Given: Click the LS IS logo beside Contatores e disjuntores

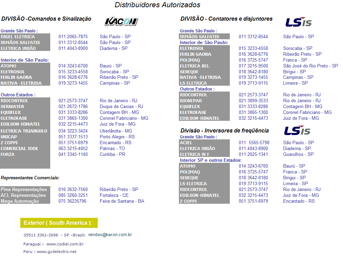Looking at the screenshot, I should coord(298,22).
